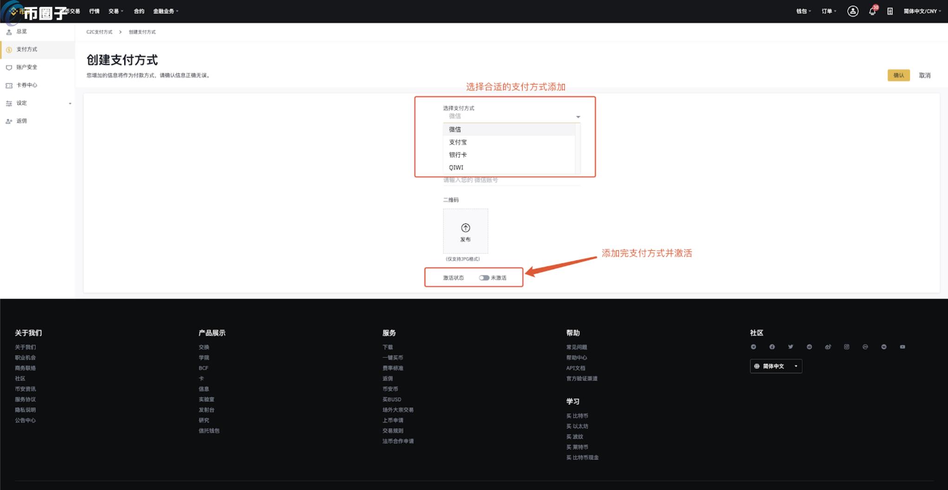Select 银行卡 from the payment list
This screenshot has width=948, height=490.
click(509, 155)
